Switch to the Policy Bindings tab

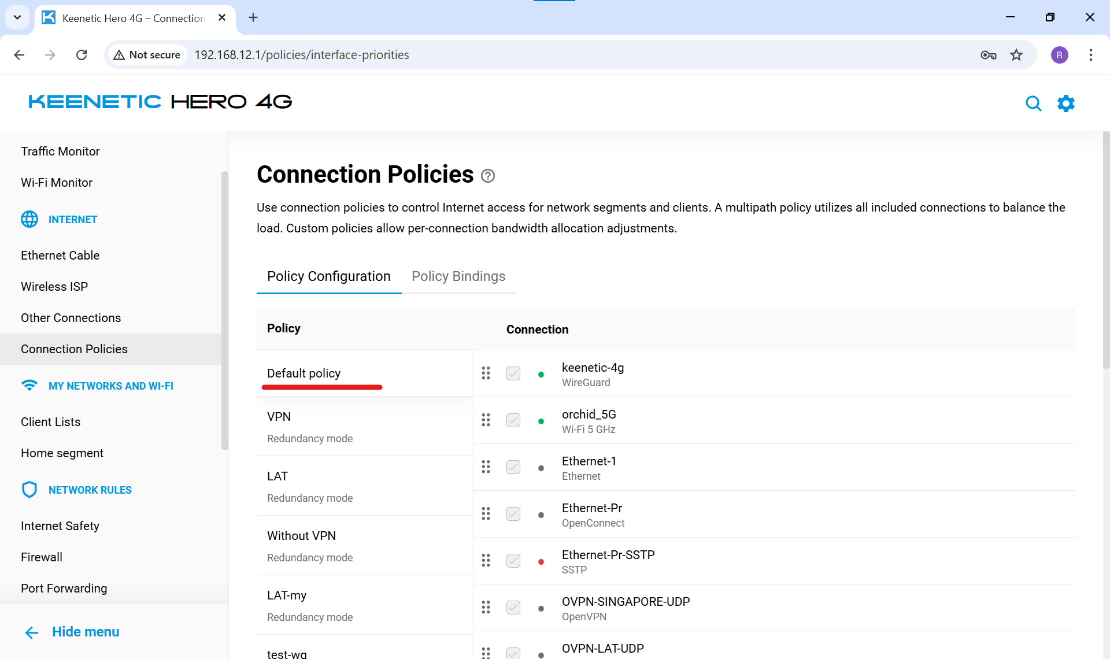click(458, 276)
